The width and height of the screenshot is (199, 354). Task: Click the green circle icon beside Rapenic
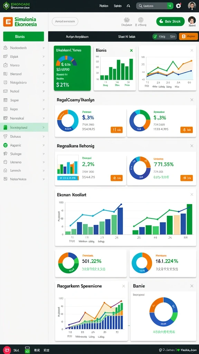click(x=6, y=145)
